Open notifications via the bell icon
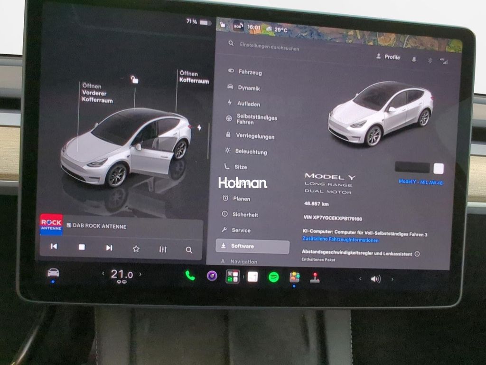The image size is (486, 365). pyautogui.click(x=414, y=59)
